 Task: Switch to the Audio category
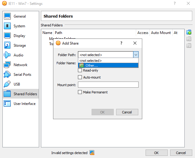click(x=21, y=55)
